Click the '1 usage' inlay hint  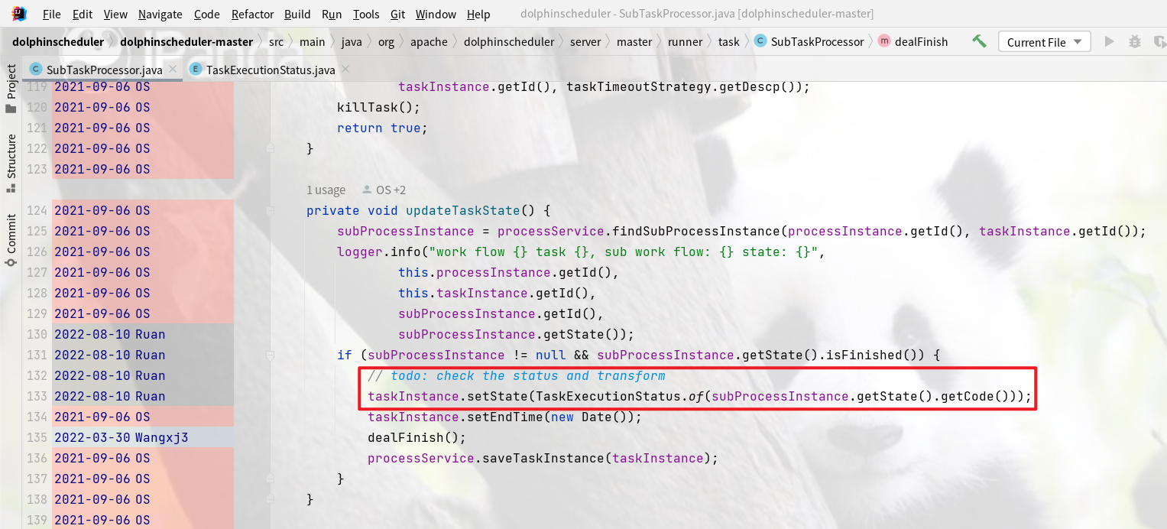pos(326,190)
